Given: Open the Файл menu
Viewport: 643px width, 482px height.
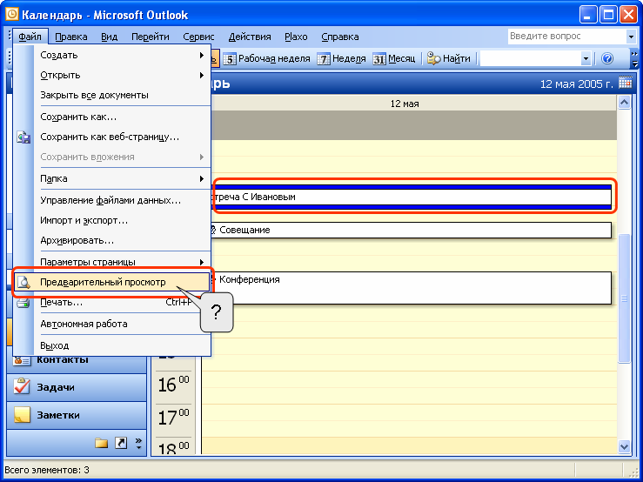Looking at the screenshot, I should click(30, 37).
